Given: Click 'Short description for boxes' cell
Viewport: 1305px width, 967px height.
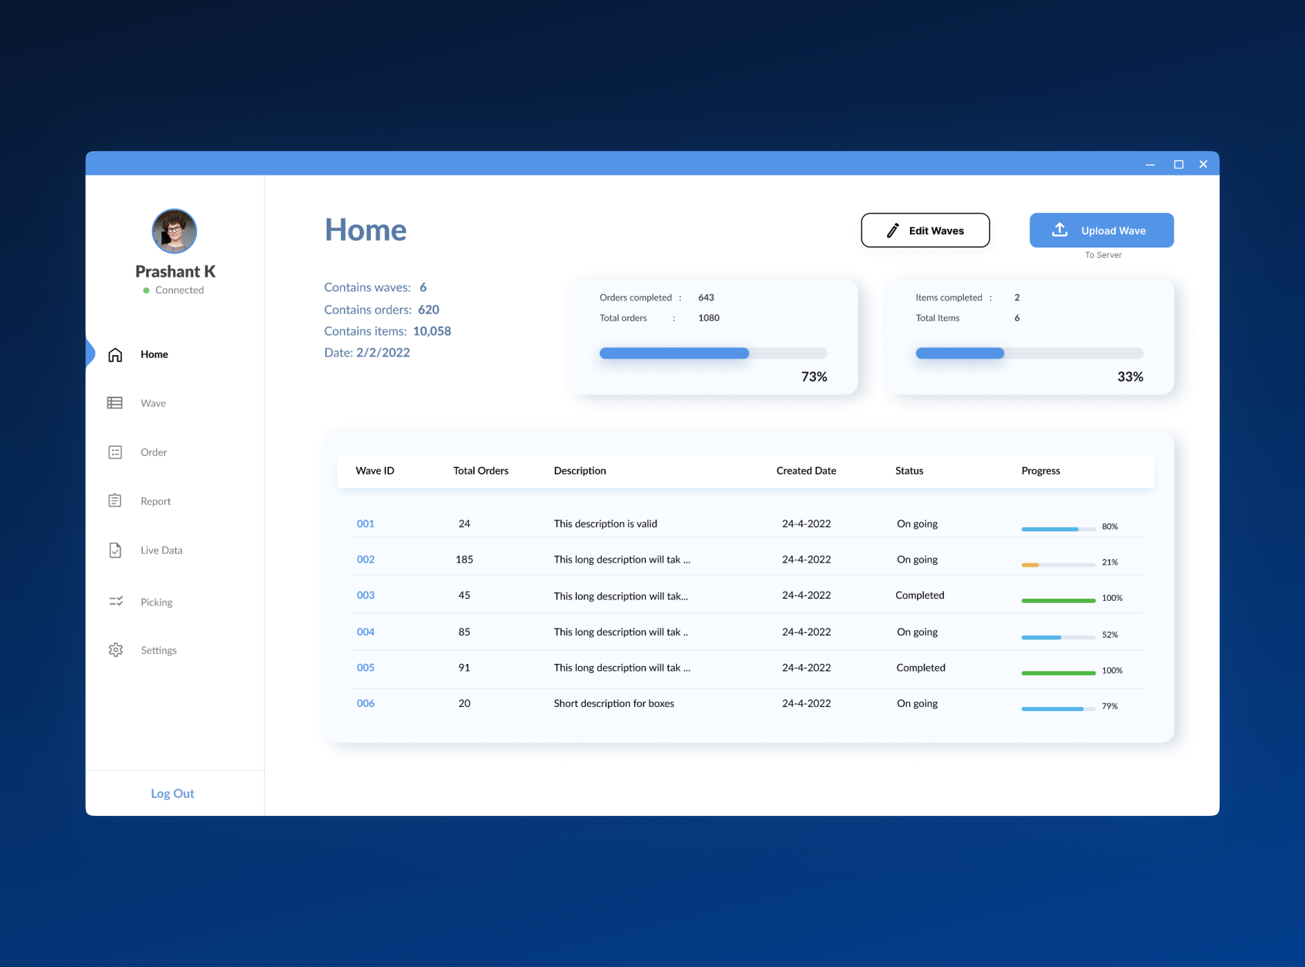Looking at the screenshot, I should [614, 704].
